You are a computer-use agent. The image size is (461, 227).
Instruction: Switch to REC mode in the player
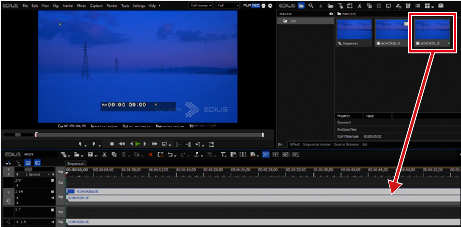point(256,6)
